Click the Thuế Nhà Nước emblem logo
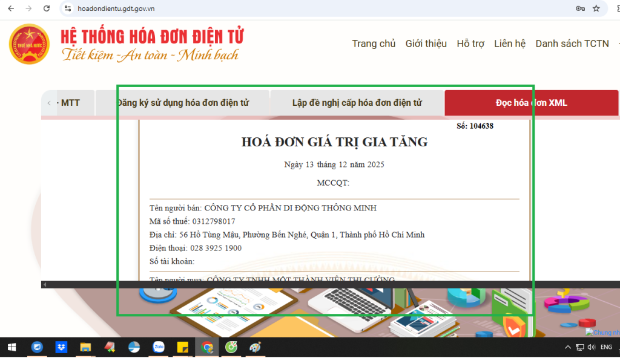Viewport: 620px width, 358px height. 29,44
